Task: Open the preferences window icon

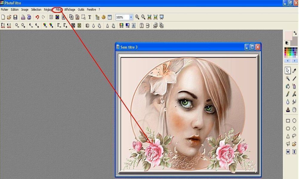Action: (110, 17)
